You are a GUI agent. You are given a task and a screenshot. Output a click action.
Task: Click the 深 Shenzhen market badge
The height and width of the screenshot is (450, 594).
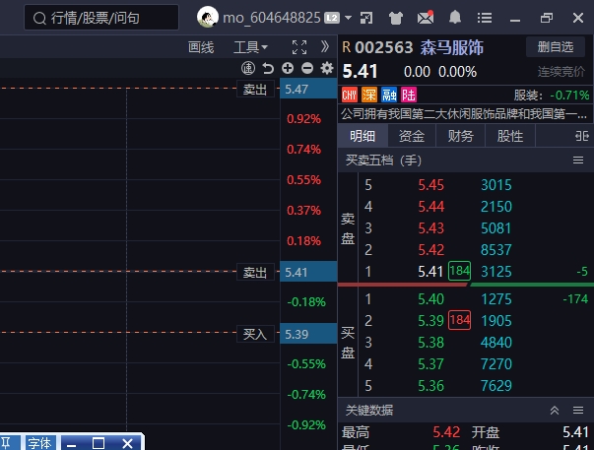tap(369, 95)
